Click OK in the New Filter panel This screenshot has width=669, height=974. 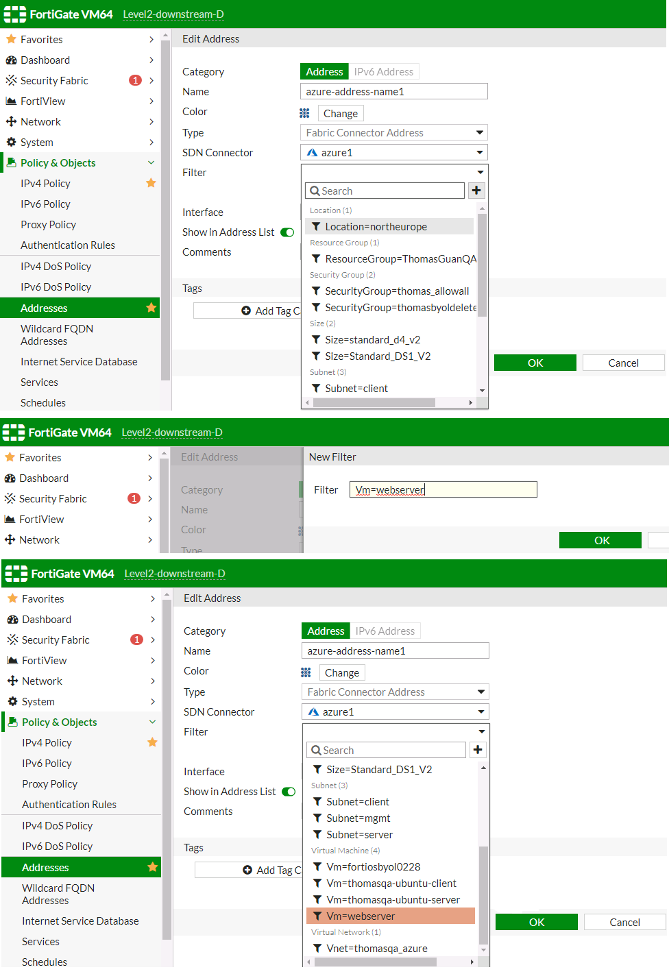[x=601, y=540]
